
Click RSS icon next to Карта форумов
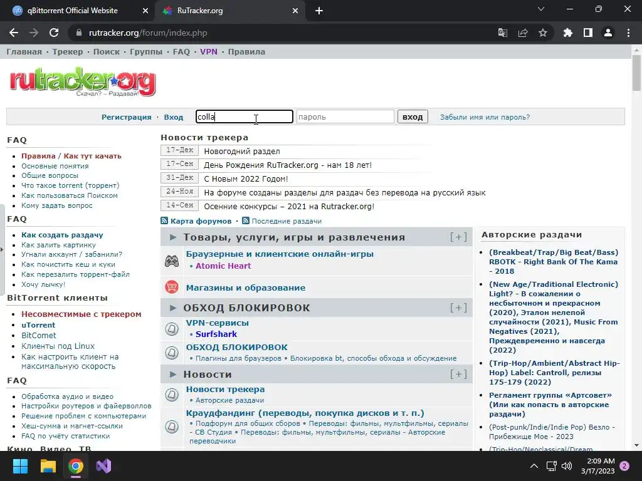pyautogui.click(x=164, y=221)
